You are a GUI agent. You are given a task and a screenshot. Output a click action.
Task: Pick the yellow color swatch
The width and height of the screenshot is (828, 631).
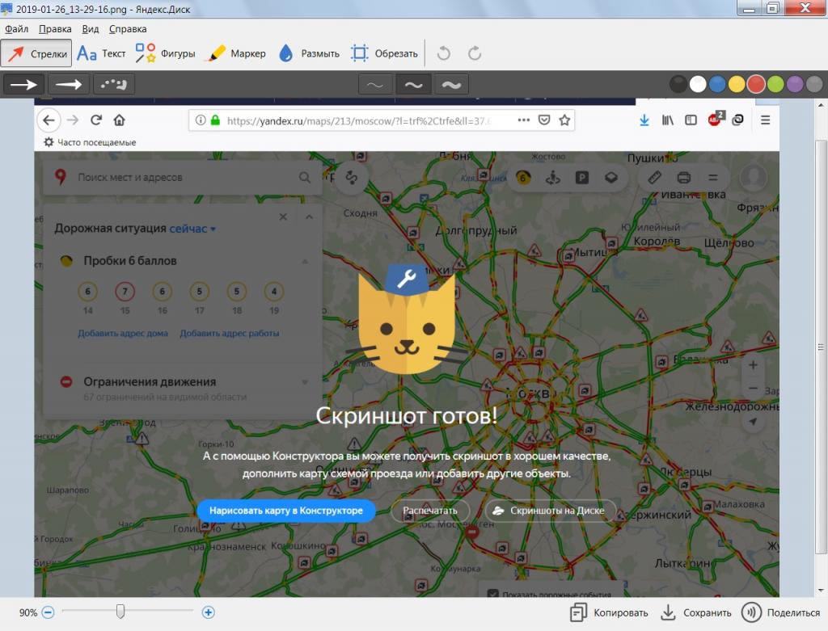(x=737, y=84)
